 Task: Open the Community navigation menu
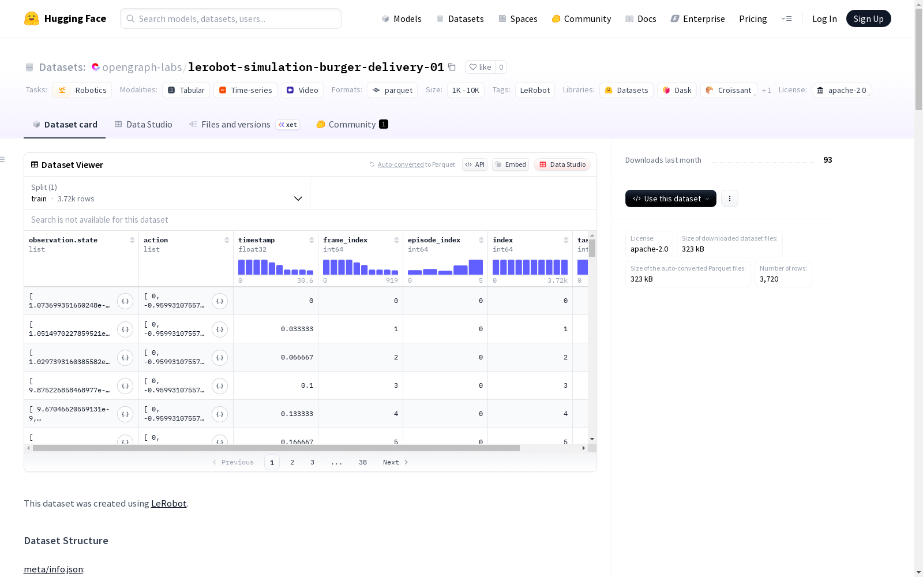581,18
